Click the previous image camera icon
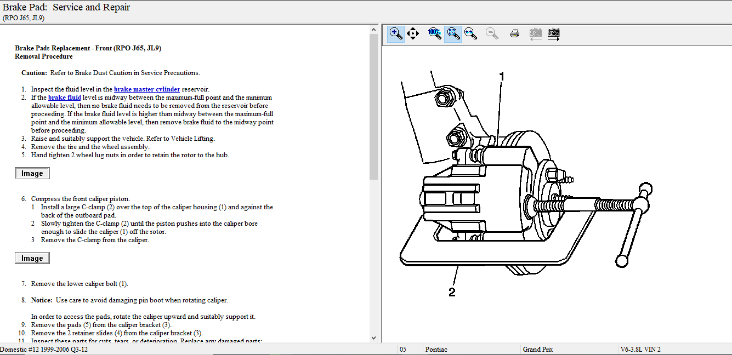The image size is (732, 355). click(x=535, y=33)
